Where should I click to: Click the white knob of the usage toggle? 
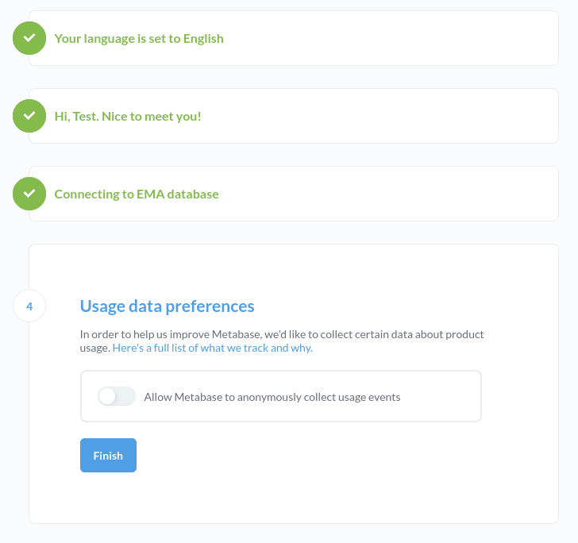pos(107,396)
